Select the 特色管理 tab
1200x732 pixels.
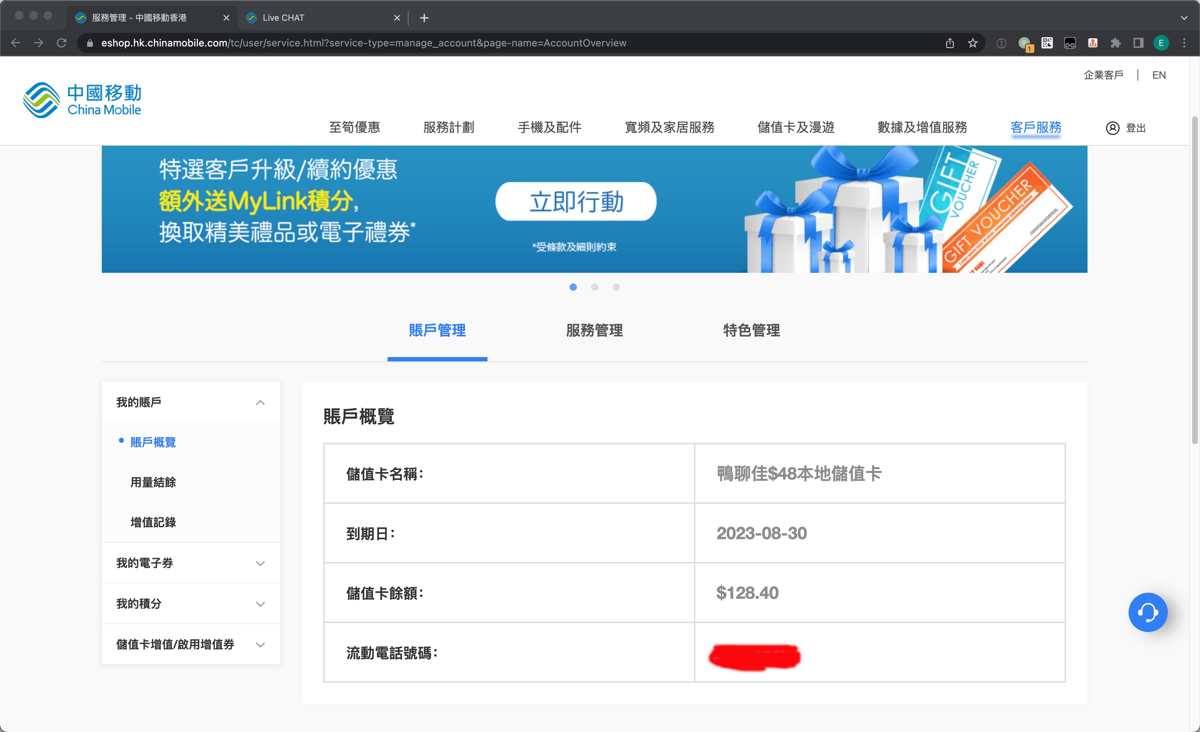pos(751,331)
